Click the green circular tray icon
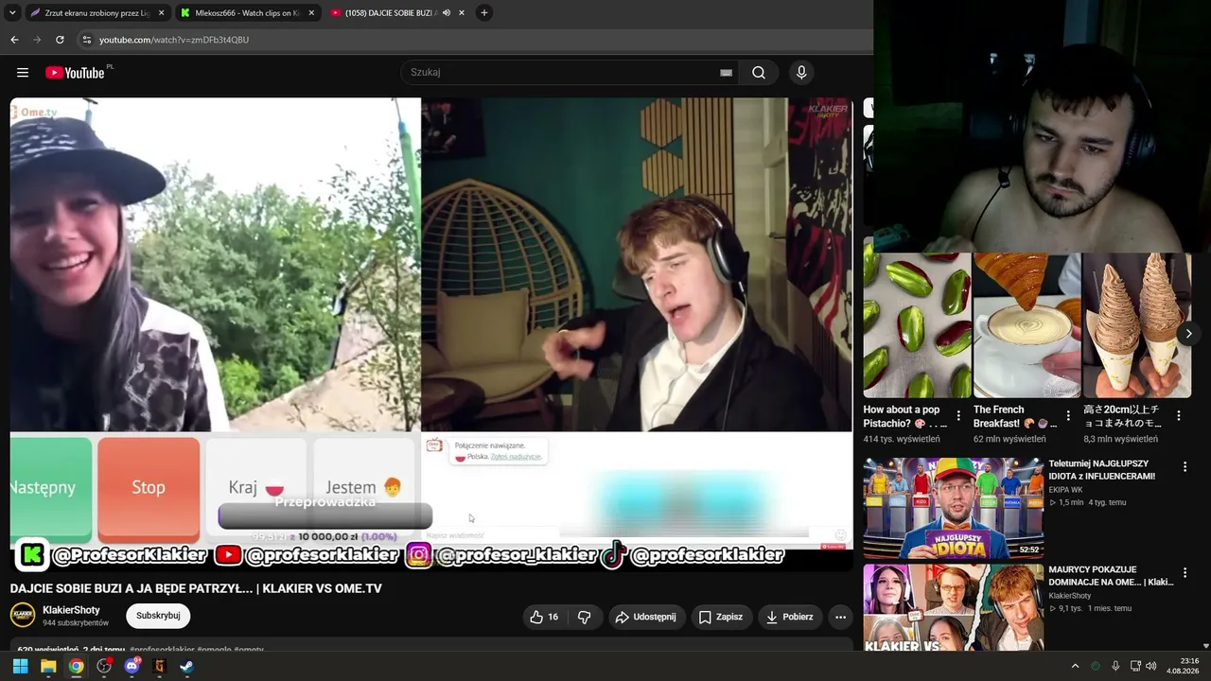The width and height of the screenshot is (1211, 681). pos(1096,666)
